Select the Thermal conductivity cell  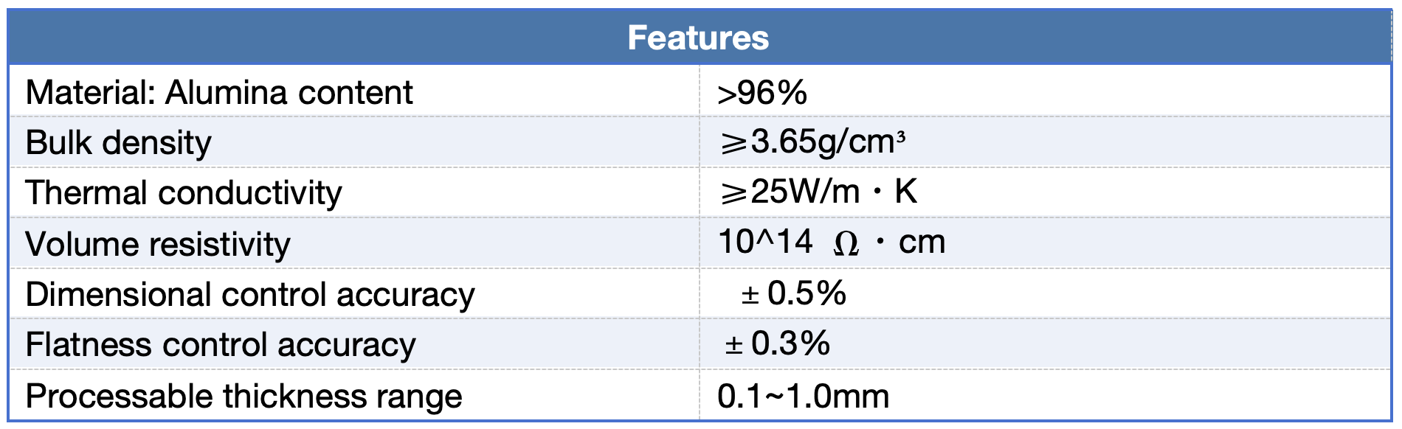[x=354, y=192]
